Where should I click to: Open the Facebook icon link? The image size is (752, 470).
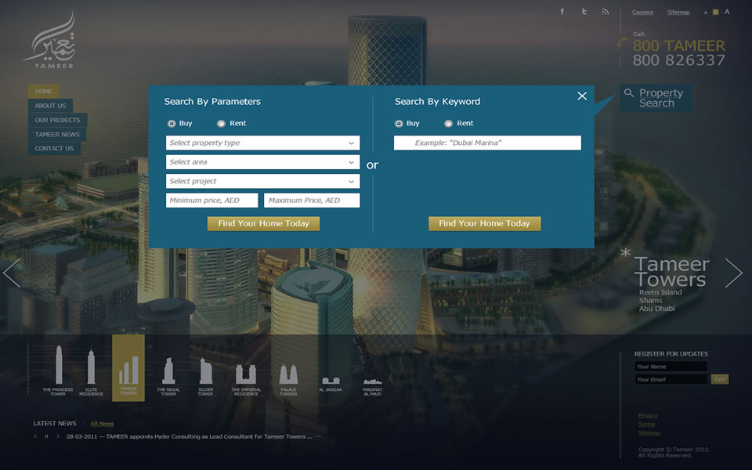[562, 12]
